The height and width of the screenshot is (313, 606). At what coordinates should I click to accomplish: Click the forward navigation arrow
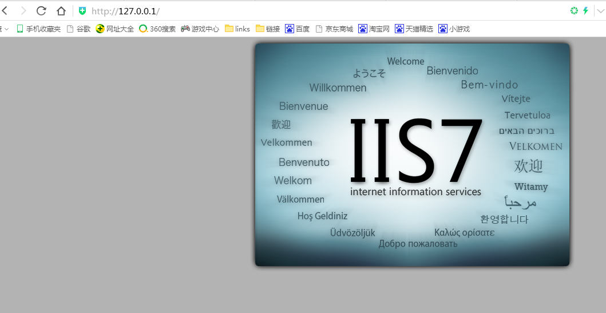23,11
